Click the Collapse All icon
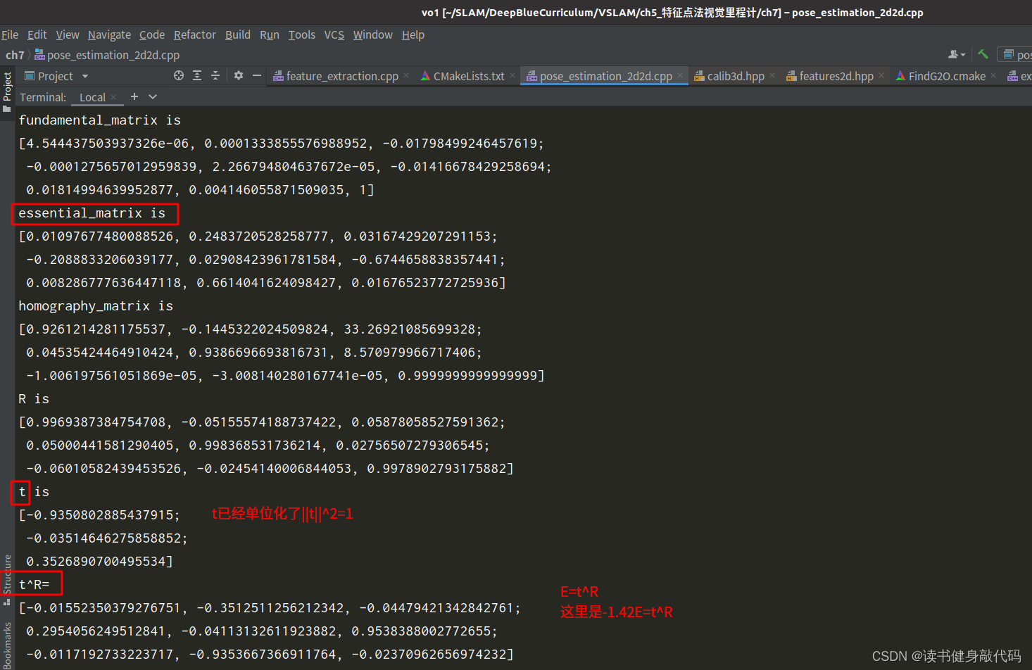The height and width of the screenshot is (670, 1032). coord(215,75)
